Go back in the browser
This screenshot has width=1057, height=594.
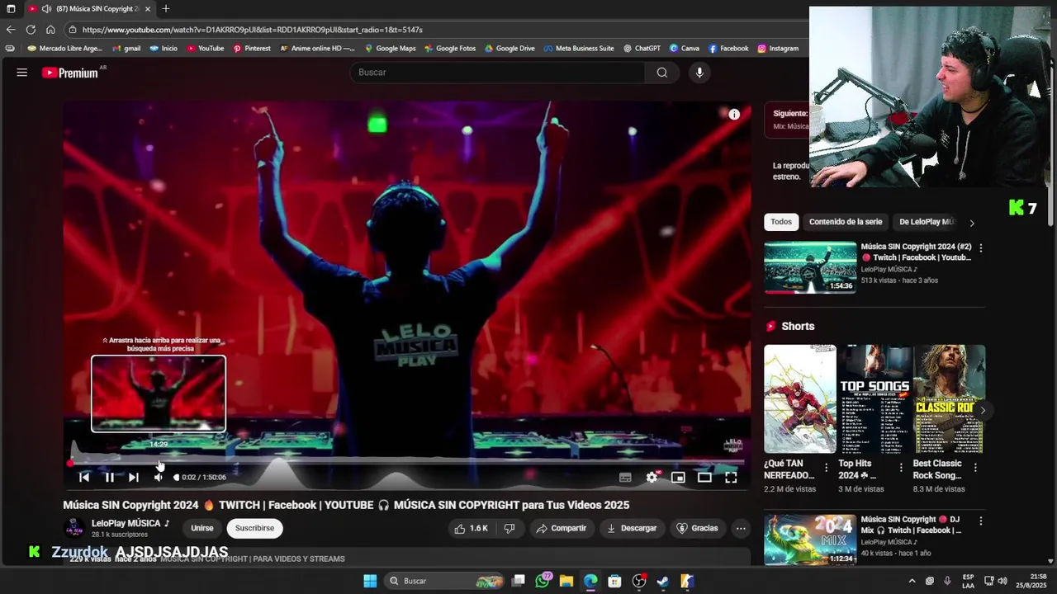[11, 30]
